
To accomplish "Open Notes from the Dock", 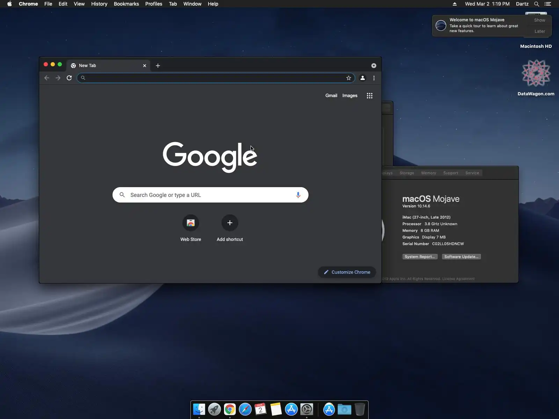I will tap(276, 409).
